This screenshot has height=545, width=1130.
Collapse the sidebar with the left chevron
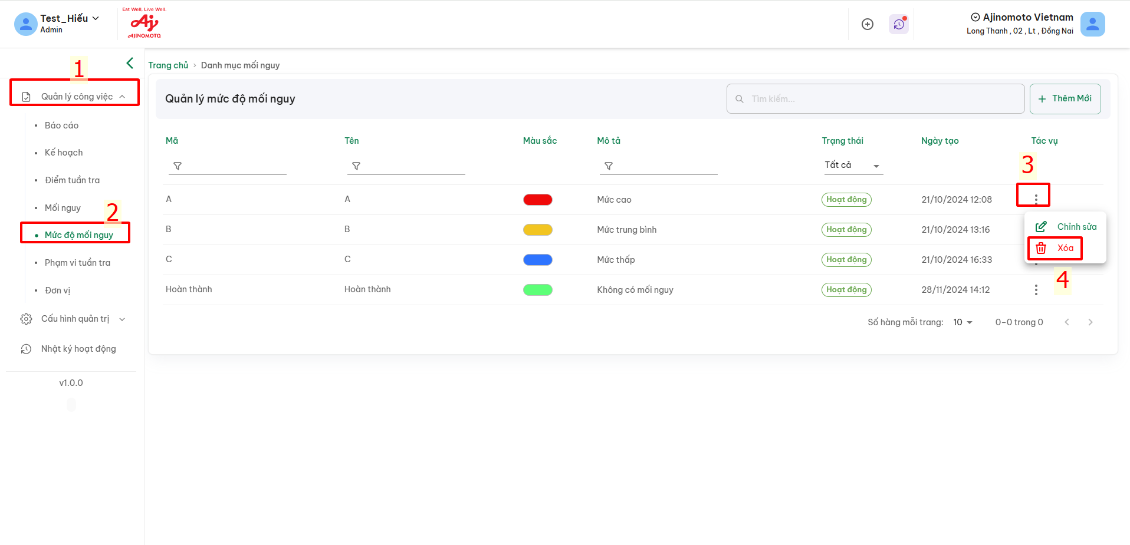[x=130, y=63]
